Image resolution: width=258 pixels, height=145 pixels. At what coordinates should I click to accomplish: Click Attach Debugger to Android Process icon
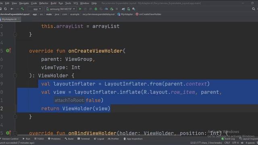click(112, 9)
